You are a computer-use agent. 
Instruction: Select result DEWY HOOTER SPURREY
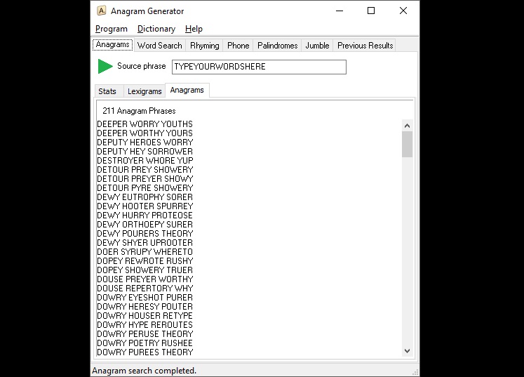145,206
